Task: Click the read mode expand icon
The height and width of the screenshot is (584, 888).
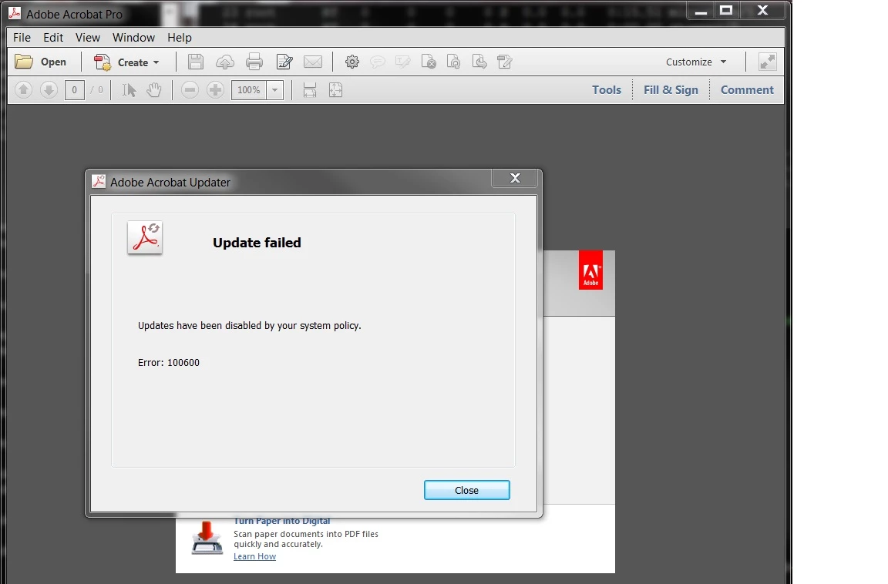Action: (x=768, y=62)
